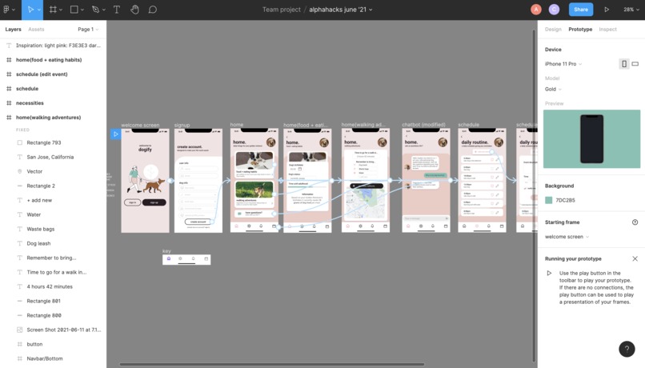Open the Gold model dropdown
645x368 pixels.
pos(553,89)
